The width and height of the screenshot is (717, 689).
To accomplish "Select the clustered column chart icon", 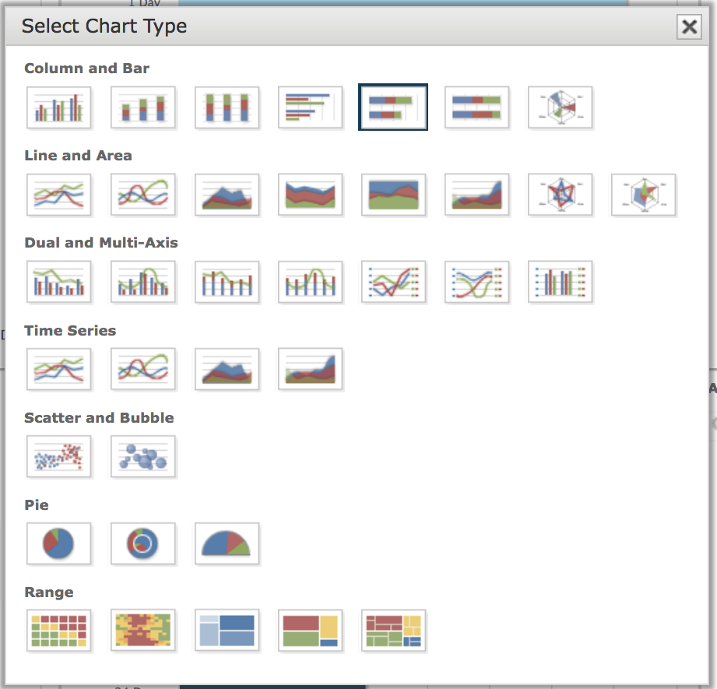I will (x=58, y=107).
